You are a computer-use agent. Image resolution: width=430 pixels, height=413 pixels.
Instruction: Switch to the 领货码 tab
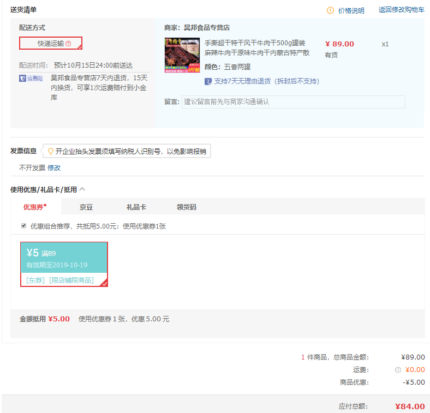[187, 207]
